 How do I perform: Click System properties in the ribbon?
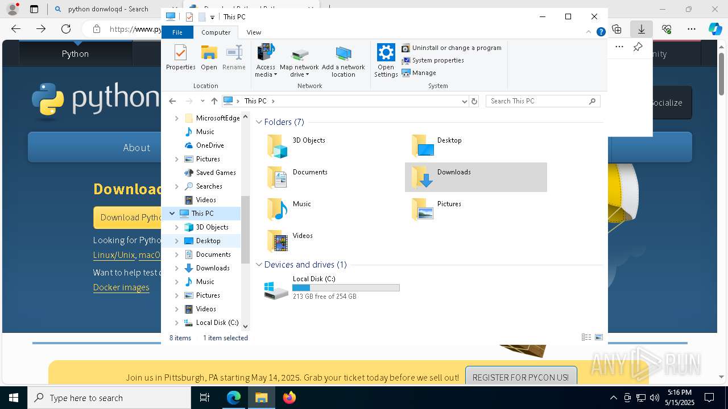click(x=433, y=60)
